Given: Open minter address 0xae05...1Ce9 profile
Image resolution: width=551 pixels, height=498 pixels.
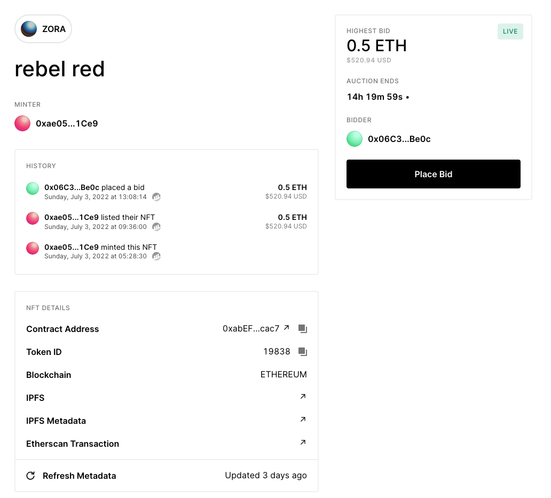Looking at the screenshot, I should coord(67,124).
